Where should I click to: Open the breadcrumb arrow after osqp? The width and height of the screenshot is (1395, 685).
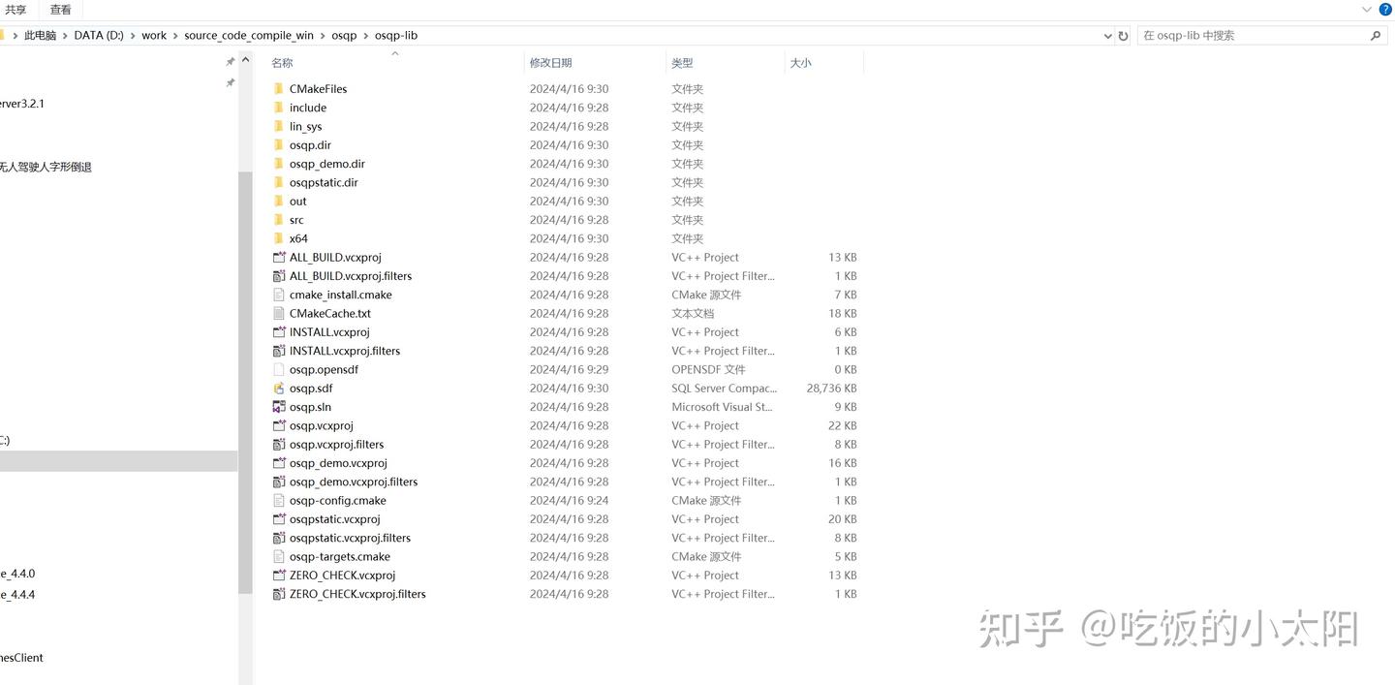[366, 35]
